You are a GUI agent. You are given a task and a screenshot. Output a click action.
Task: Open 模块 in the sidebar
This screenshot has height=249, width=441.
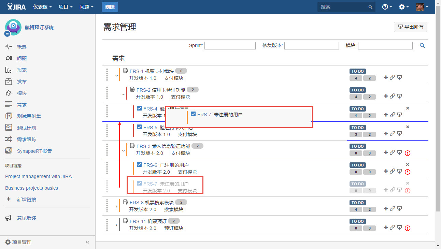[x=22, y=93]
